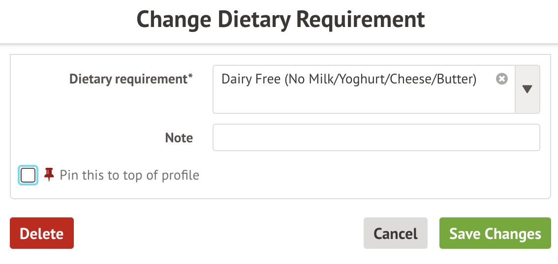Screen dimensions: 558x264
Task: Open the Dietary requirement combo box
Action: point(363,89)
